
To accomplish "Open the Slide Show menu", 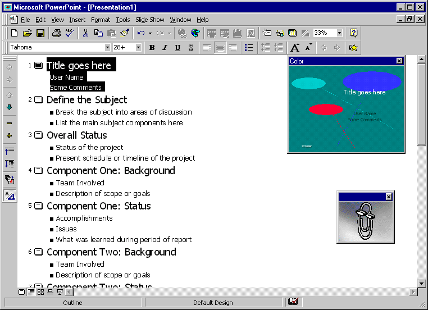I will [150, 20].
